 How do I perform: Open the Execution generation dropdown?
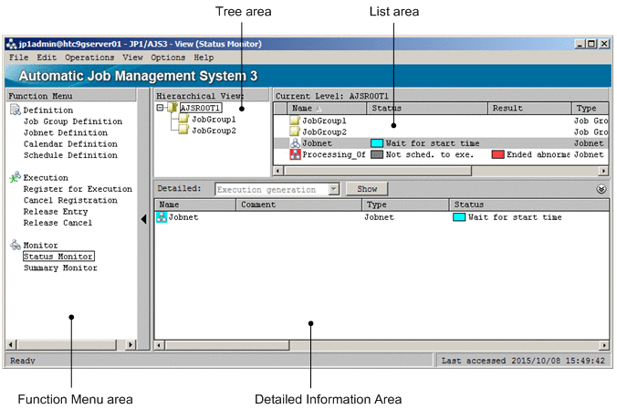pyautogui.click(x=333, y=189)
